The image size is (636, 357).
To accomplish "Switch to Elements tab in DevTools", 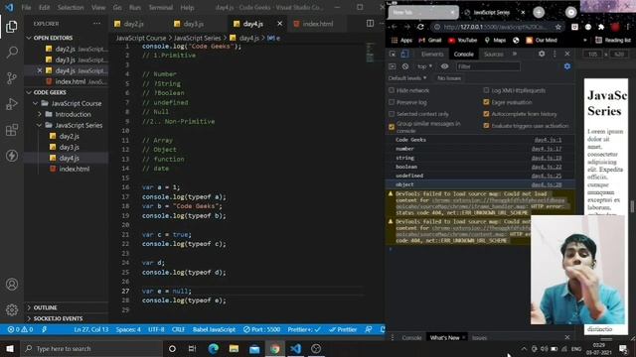I will click(432, 54).
